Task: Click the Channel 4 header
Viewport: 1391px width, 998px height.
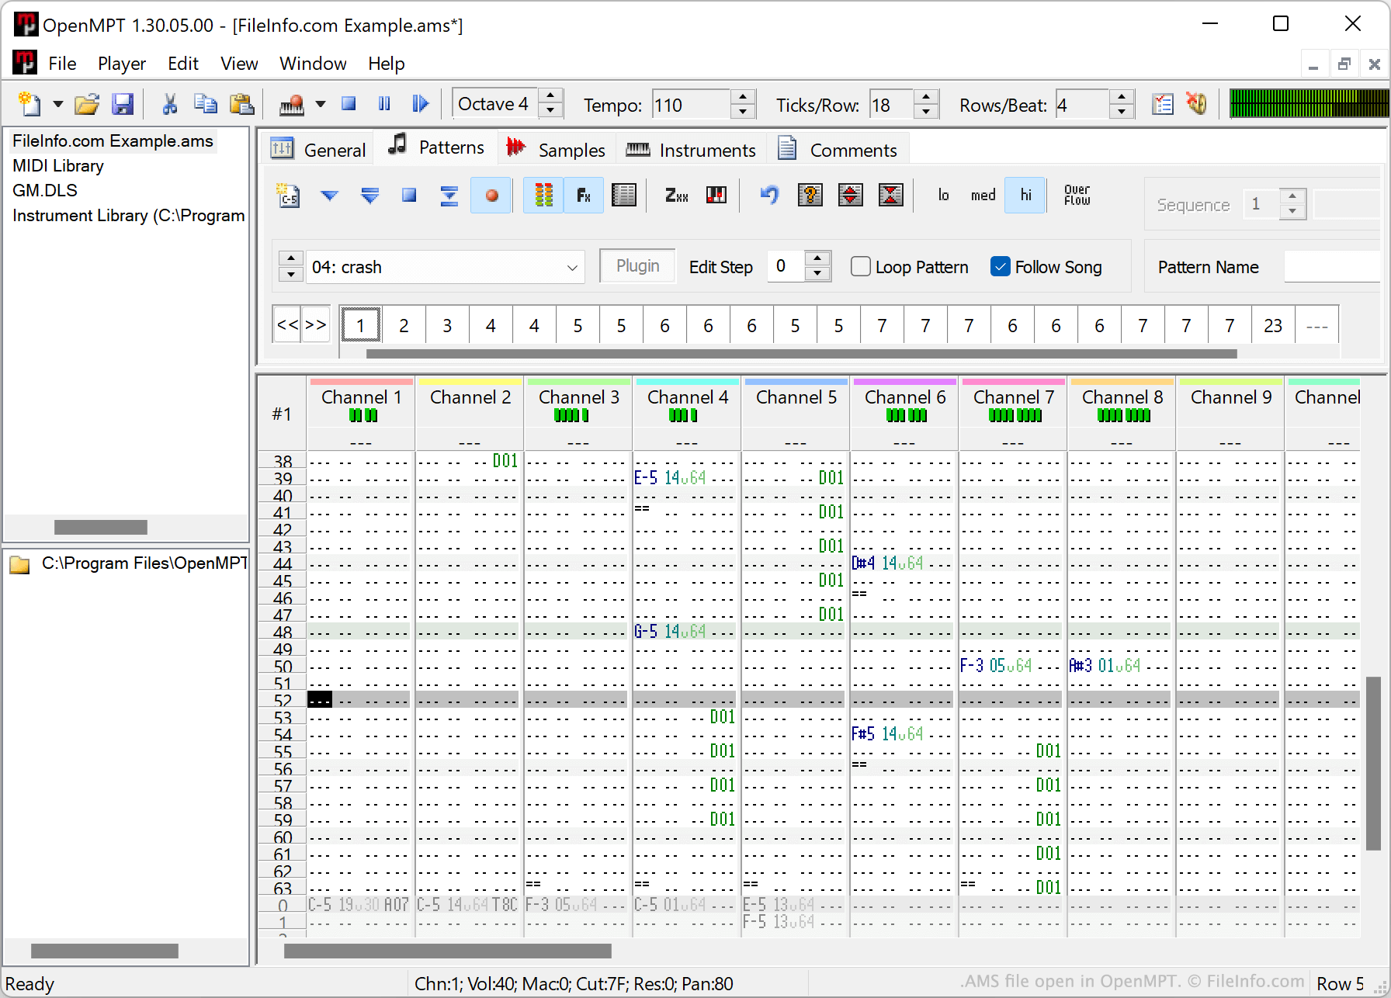Action: (x=687, y=397)
